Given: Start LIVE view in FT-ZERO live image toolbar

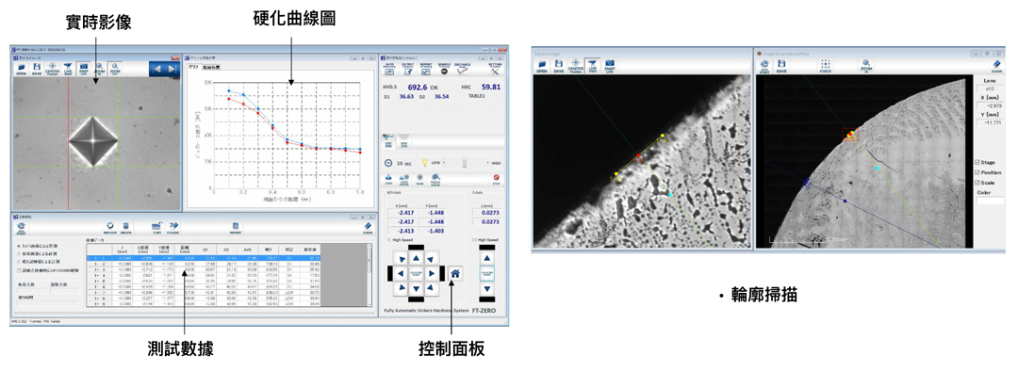Looking at the screenshot, I should [68, 69].
